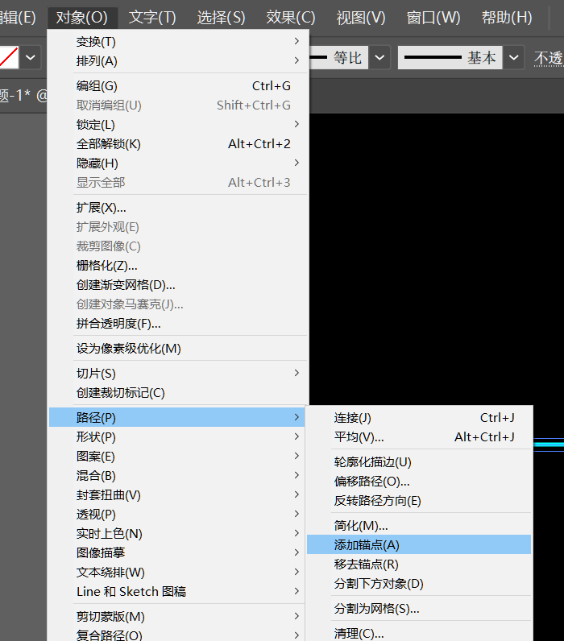Choose 分割为网格(S)... entry
This screenshot has height=641, width=564.
click(x=419, y=608)
